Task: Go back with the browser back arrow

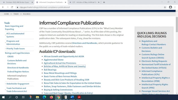Action: point(3,7)
